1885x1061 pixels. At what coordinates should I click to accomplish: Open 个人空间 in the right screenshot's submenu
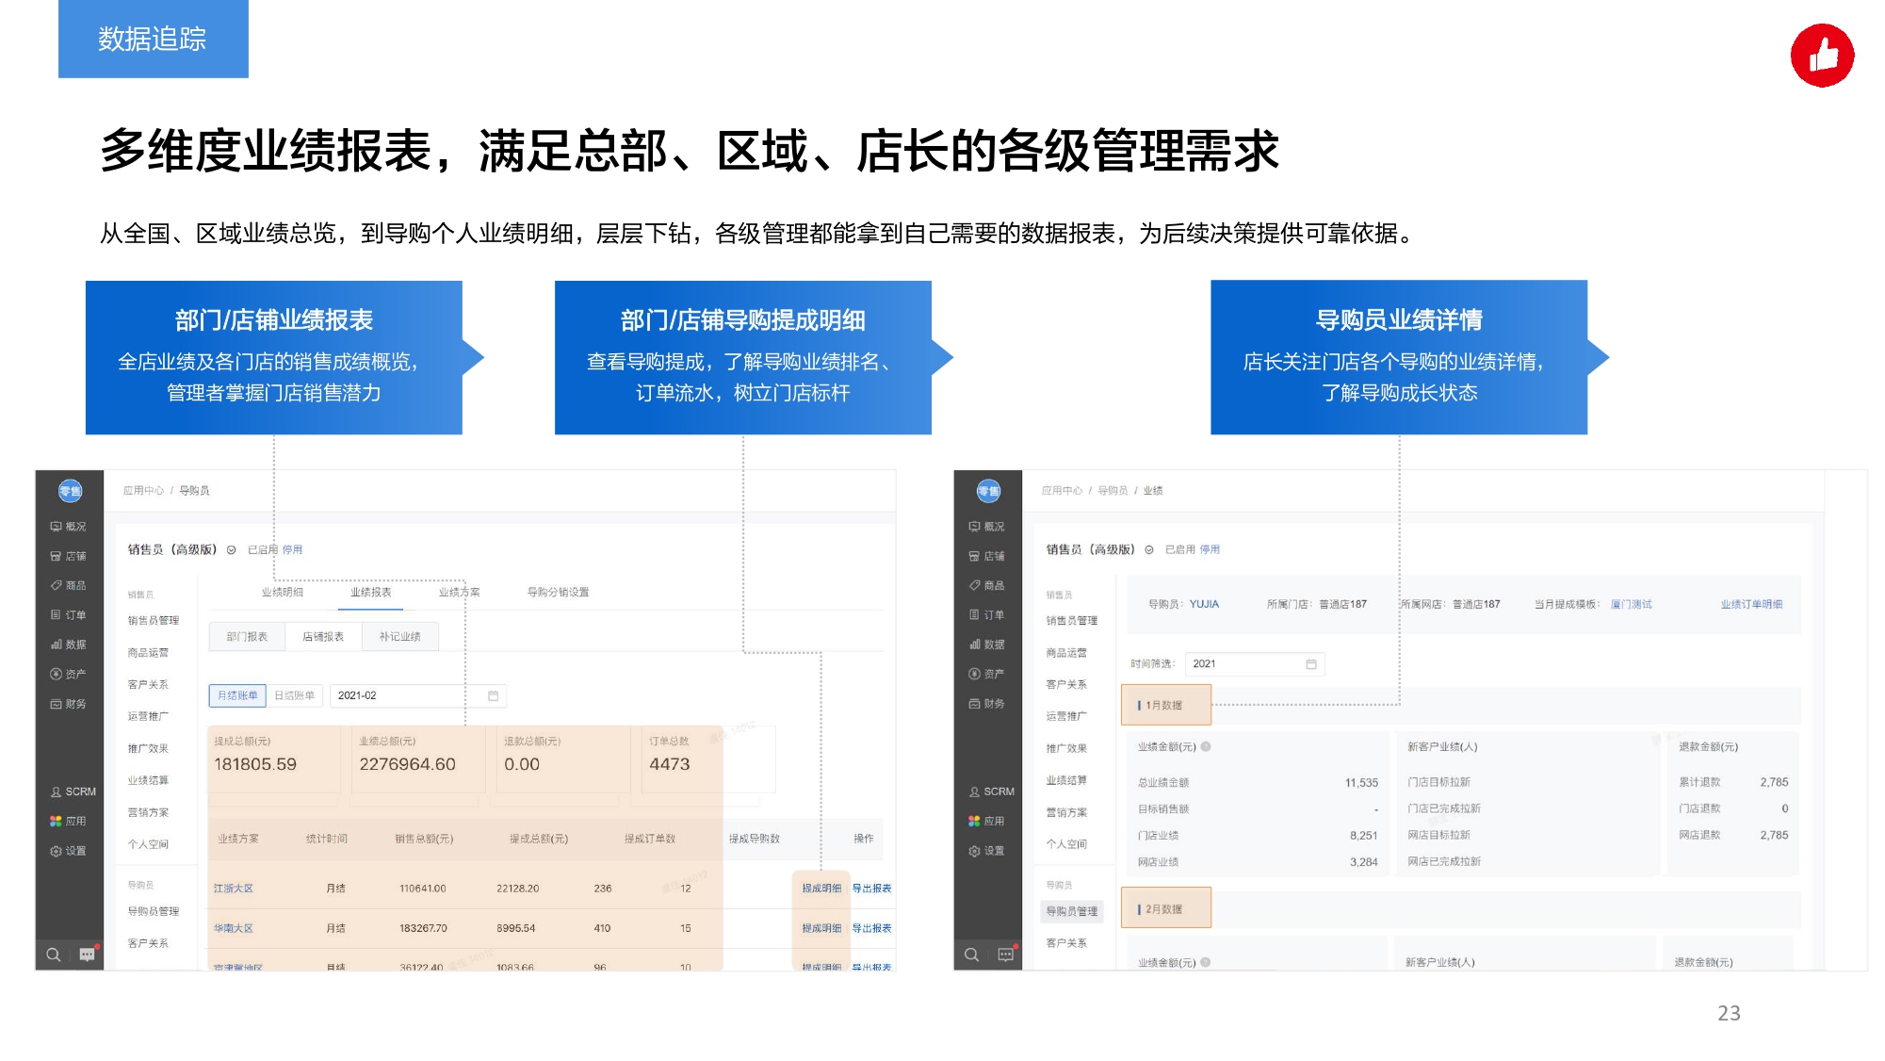coord(1066,844)
